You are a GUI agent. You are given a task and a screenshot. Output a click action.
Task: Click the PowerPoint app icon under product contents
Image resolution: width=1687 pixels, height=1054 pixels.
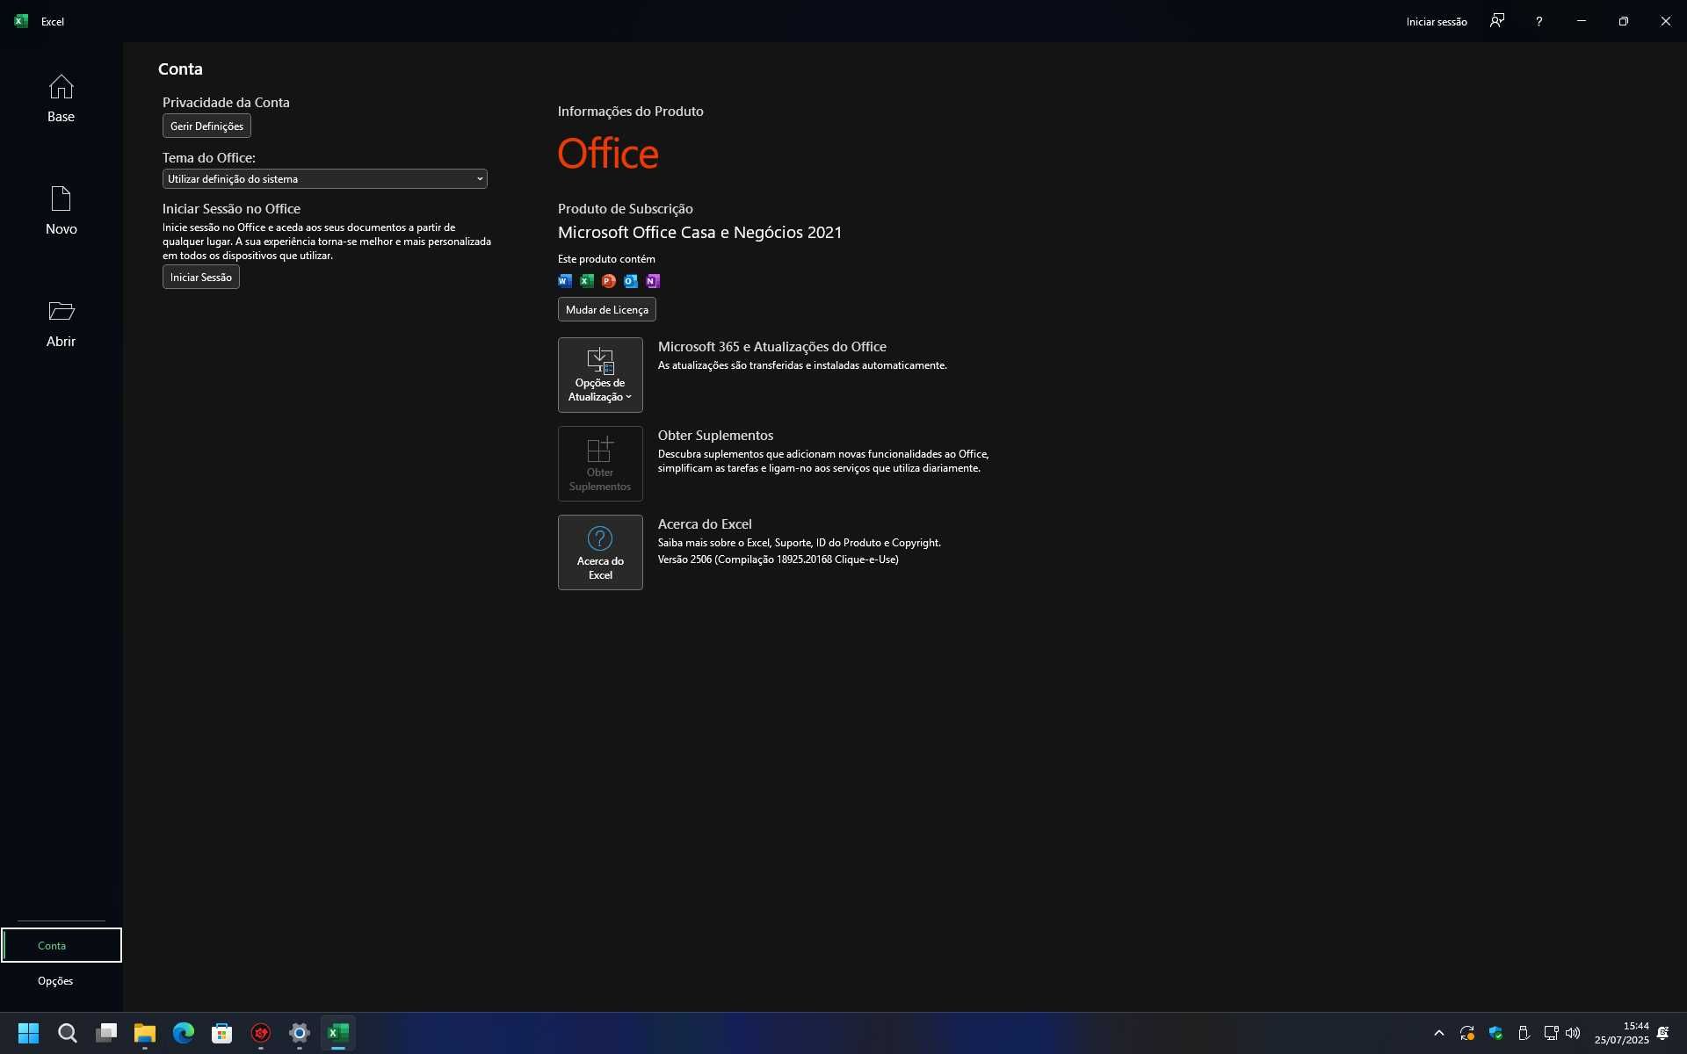(x=609, y=281)
